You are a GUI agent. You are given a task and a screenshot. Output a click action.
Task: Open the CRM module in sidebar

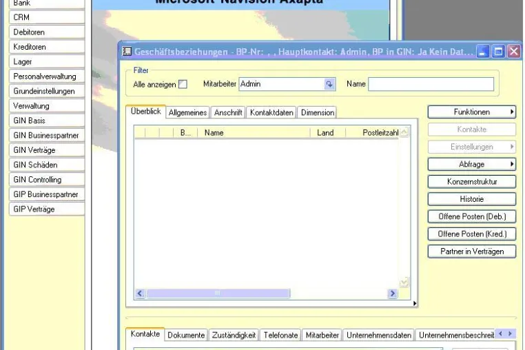click(x=47, y=17)
